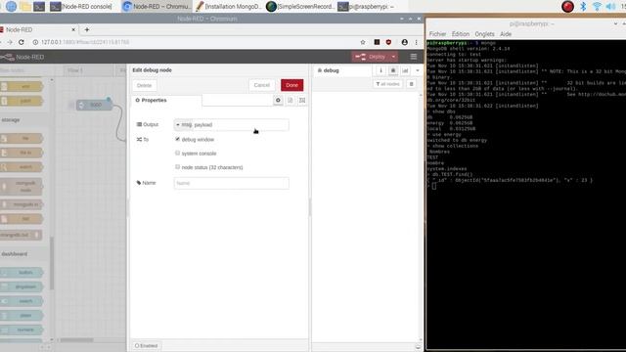This screenshot has width=626, height=352.
Task: Switch to the Installation MongoDB taskbar window
Action: 229,7
